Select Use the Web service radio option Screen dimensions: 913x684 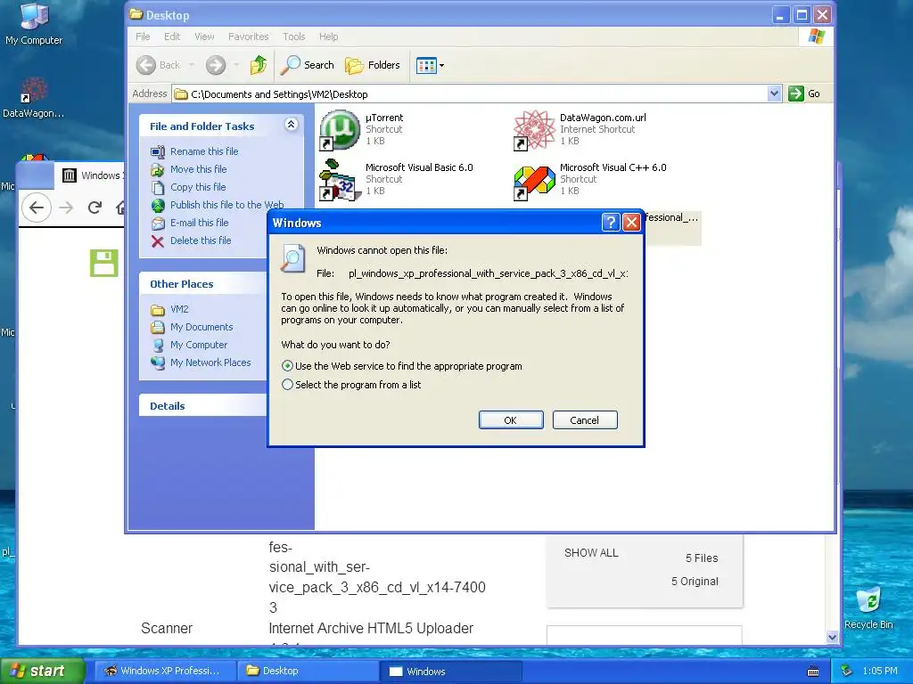(287, 366)
